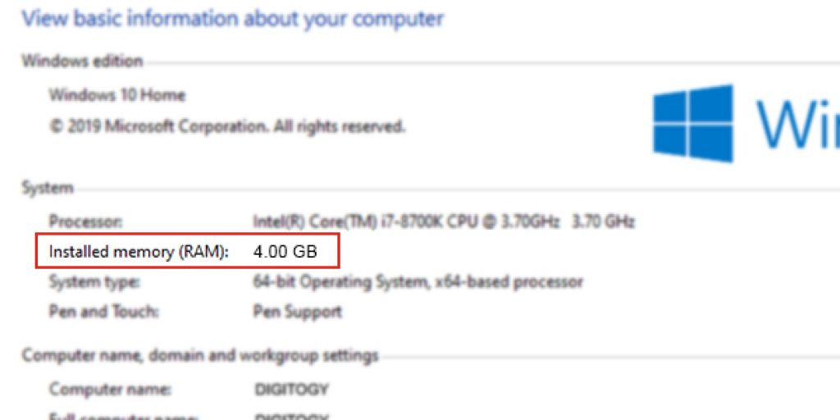The height and width of the screenshot is (420, 840).
Task: Select the 64-bit Operating System value text
Action: point(418,282)
